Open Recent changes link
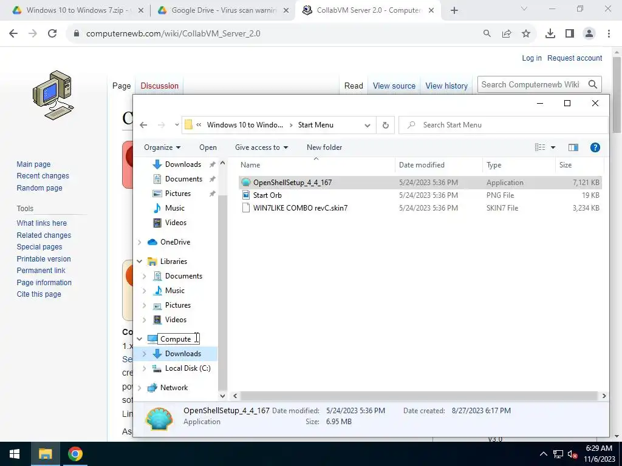Screen dimensions: 622x466 point(43,176)
